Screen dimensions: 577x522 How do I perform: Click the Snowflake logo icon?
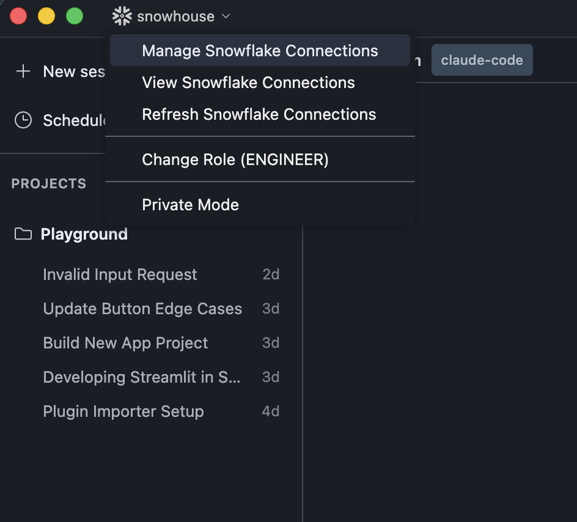click(x=122, y=16)
